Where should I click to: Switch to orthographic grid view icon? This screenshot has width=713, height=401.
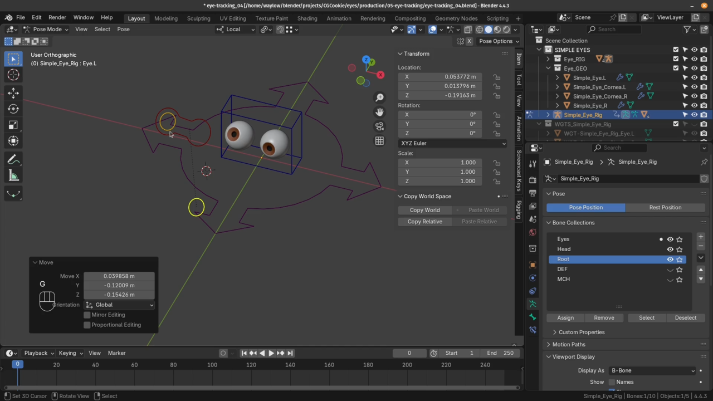[379, 141]
